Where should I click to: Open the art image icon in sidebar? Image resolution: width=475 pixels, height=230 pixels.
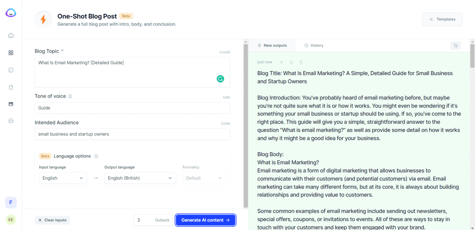click(11, 104)
